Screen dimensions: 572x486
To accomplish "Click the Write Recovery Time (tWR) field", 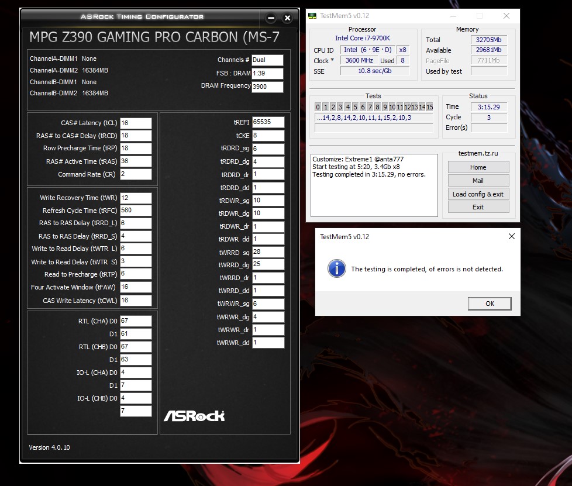I will coord(136,198).
